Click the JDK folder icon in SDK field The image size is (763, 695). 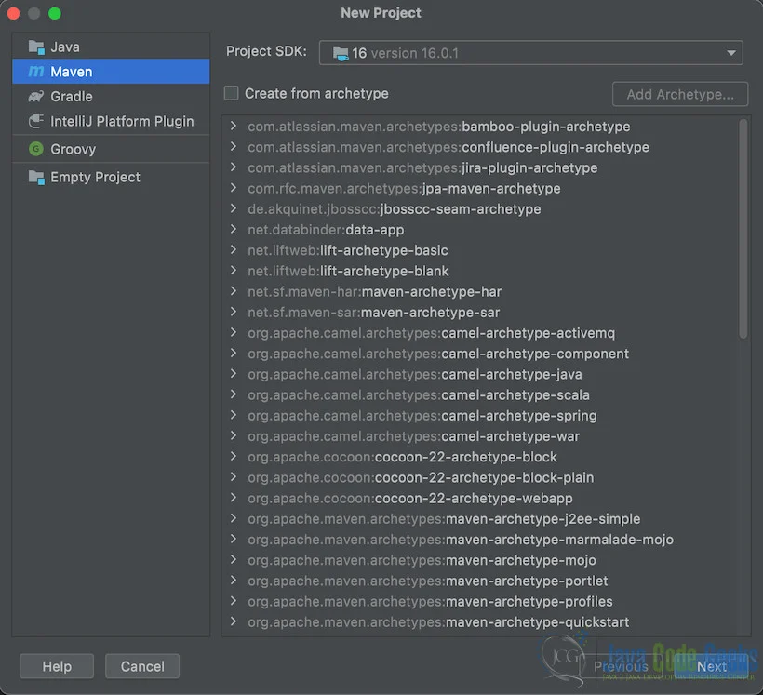coord(341,53)
